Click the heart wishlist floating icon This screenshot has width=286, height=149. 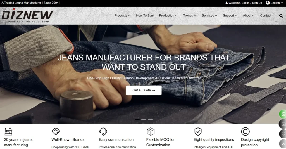click(x=283, y=134)
